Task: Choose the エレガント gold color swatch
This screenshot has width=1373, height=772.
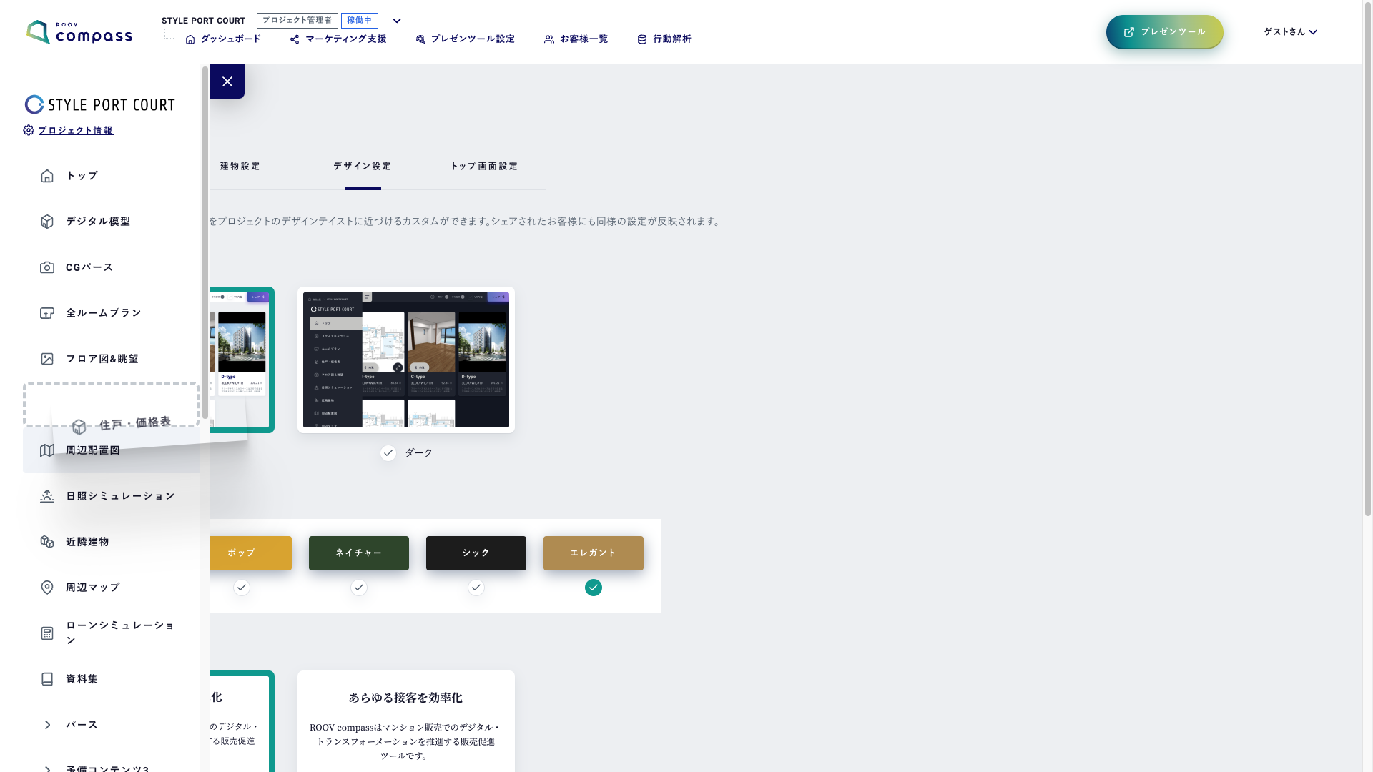Action: pyautogui.click(x=594, y=553)
